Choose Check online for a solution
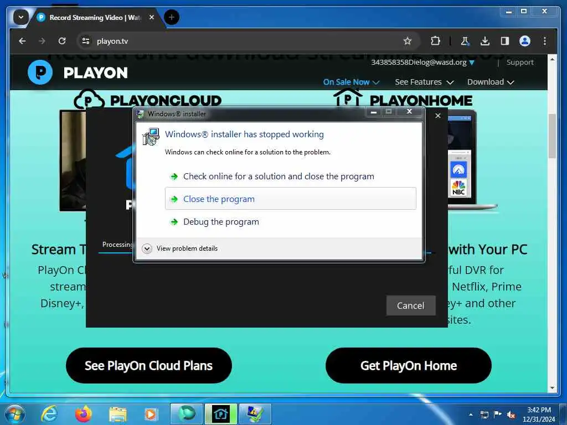 [x=290, y=177]
